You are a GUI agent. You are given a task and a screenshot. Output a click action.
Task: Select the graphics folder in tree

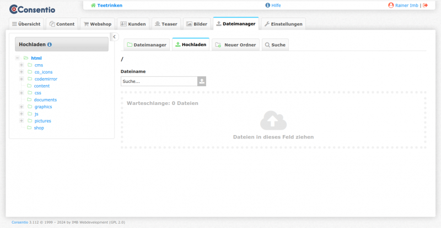tap(43, 107)
